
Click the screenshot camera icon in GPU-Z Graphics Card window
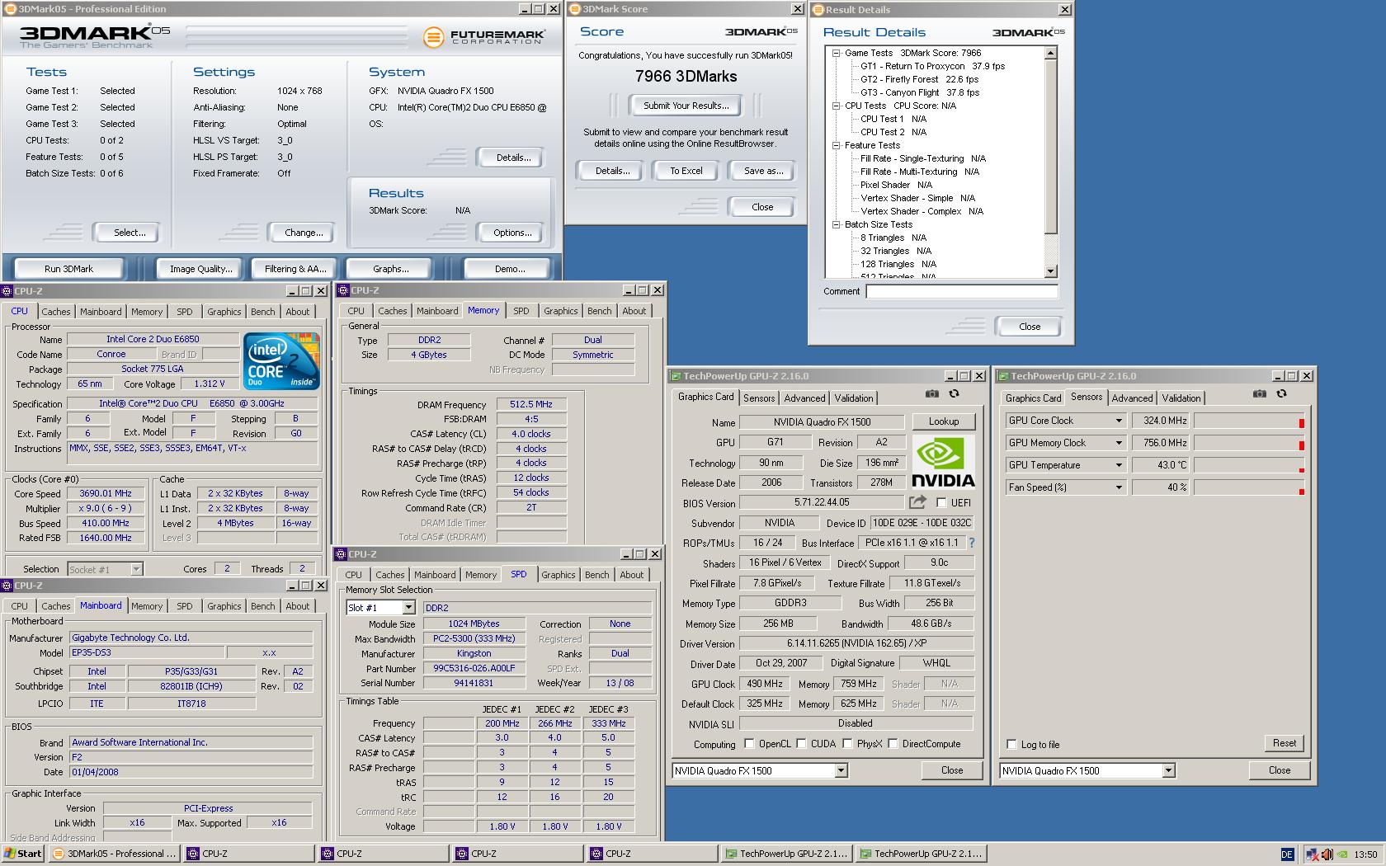931,394
